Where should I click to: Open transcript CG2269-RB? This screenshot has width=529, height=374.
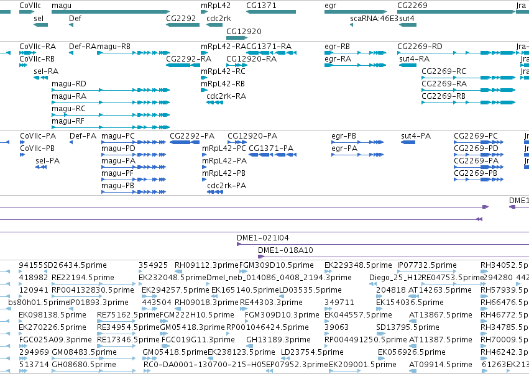tap(443, 96)
